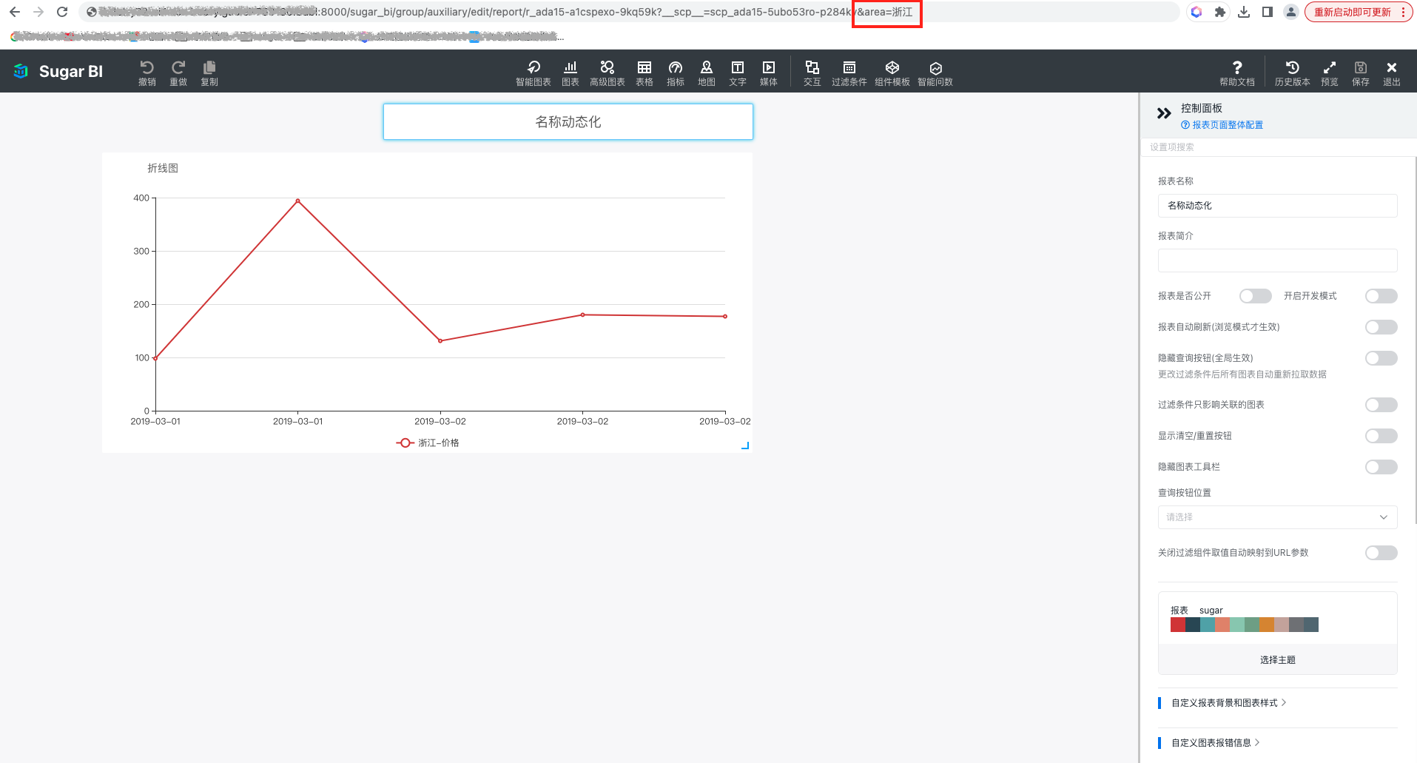Open browser downloads icon
The image size is (1417, 763).
(1244, 12)
